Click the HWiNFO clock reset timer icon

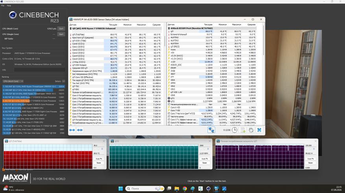[x=234, y=130]
